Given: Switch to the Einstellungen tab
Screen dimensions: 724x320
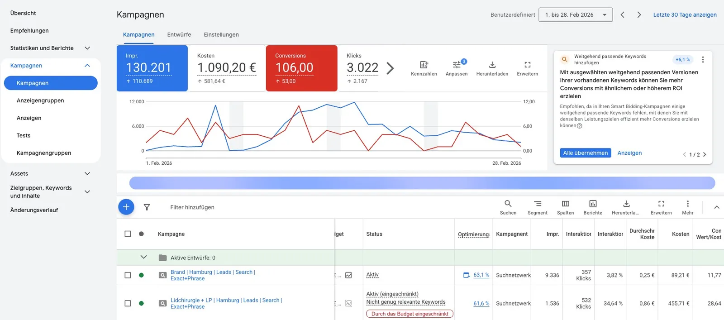Looking at the screenshot, I should pos(221,35).
